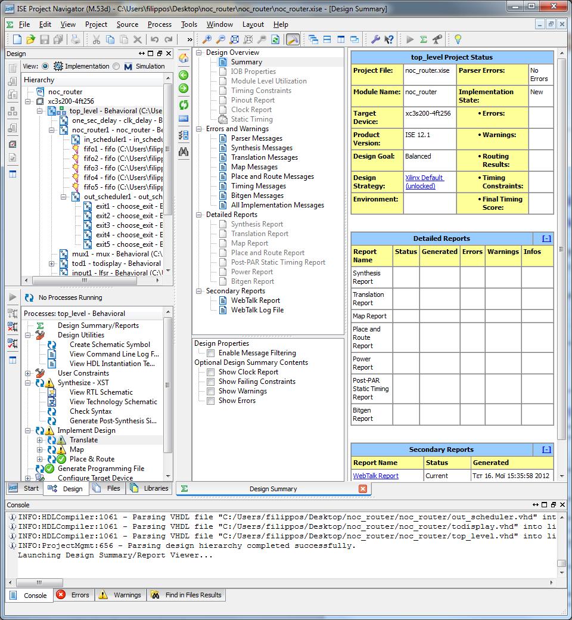
Task: Switch to the Files tab
Action: pyautogui.click(x=108, y=488)
